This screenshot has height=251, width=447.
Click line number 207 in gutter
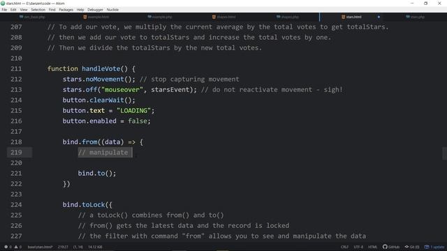pos(16,27)
